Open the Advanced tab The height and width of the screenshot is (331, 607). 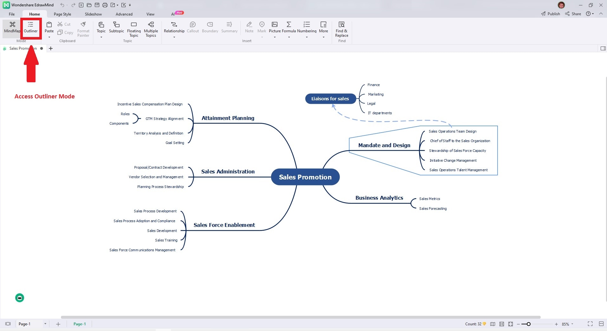(124, 14)
